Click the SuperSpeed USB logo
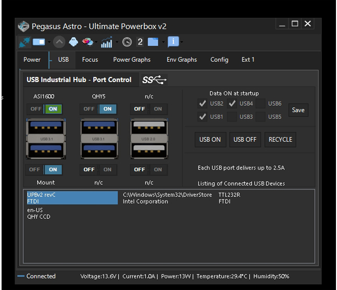The height and width of the screenshot is (290, 337). tap(154, 80)
